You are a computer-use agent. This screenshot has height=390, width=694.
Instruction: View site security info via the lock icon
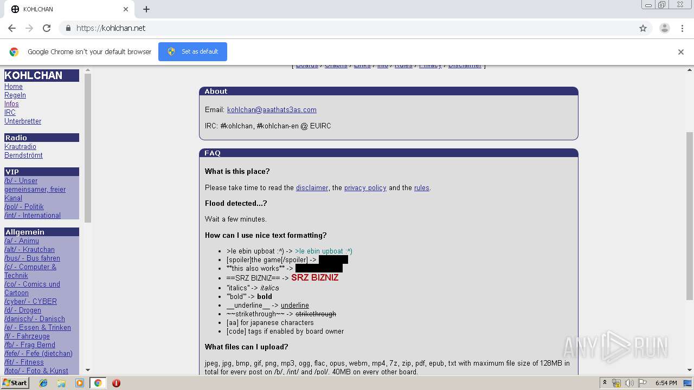pyautogui.click(x=68, y=28)
